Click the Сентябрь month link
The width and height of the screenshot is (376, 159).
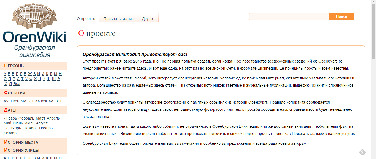[12, 128]
